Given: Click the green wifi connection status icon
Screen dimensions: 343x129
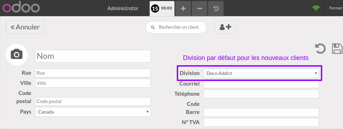Looking at the screenshot, I should 316,8.
